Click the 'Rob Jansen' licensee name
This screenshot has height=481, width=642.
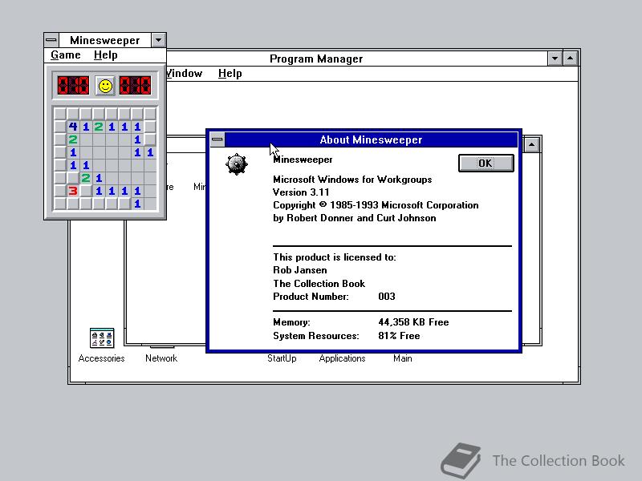300,270
